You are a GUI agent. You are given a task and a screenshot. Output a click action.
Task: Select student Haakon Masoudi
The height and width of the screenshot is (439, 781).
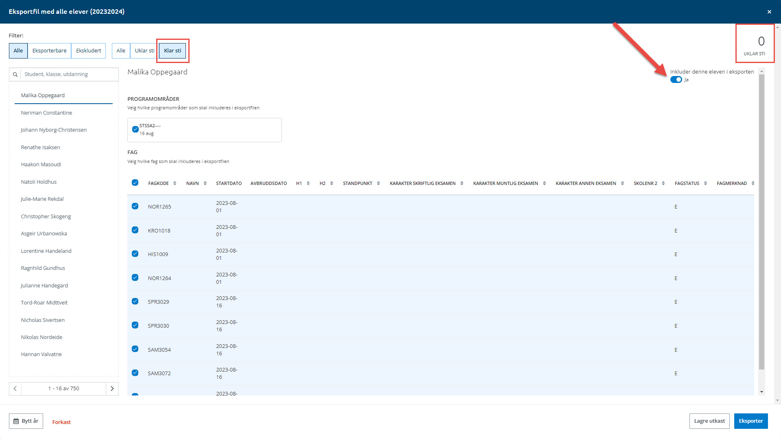(x=63, y=164)
